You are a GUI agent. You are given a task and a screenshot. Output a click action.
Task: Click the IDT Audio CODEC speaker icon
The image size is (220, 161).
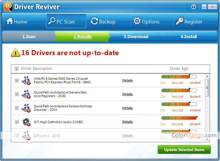pos(26,122)
